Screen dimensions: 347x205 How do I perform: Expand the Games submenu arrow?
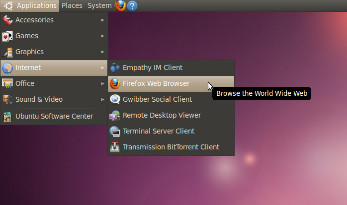coord(102,36)
